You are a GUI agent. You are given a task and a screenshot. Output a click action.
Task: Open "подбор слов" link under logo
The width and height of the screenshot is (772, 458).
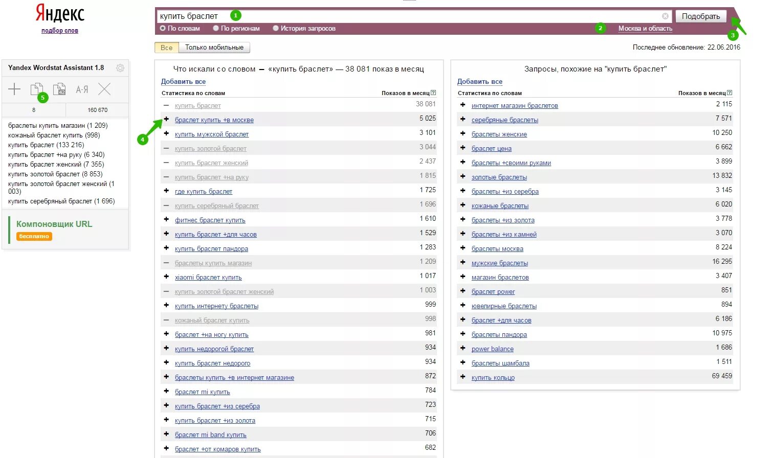60,31
